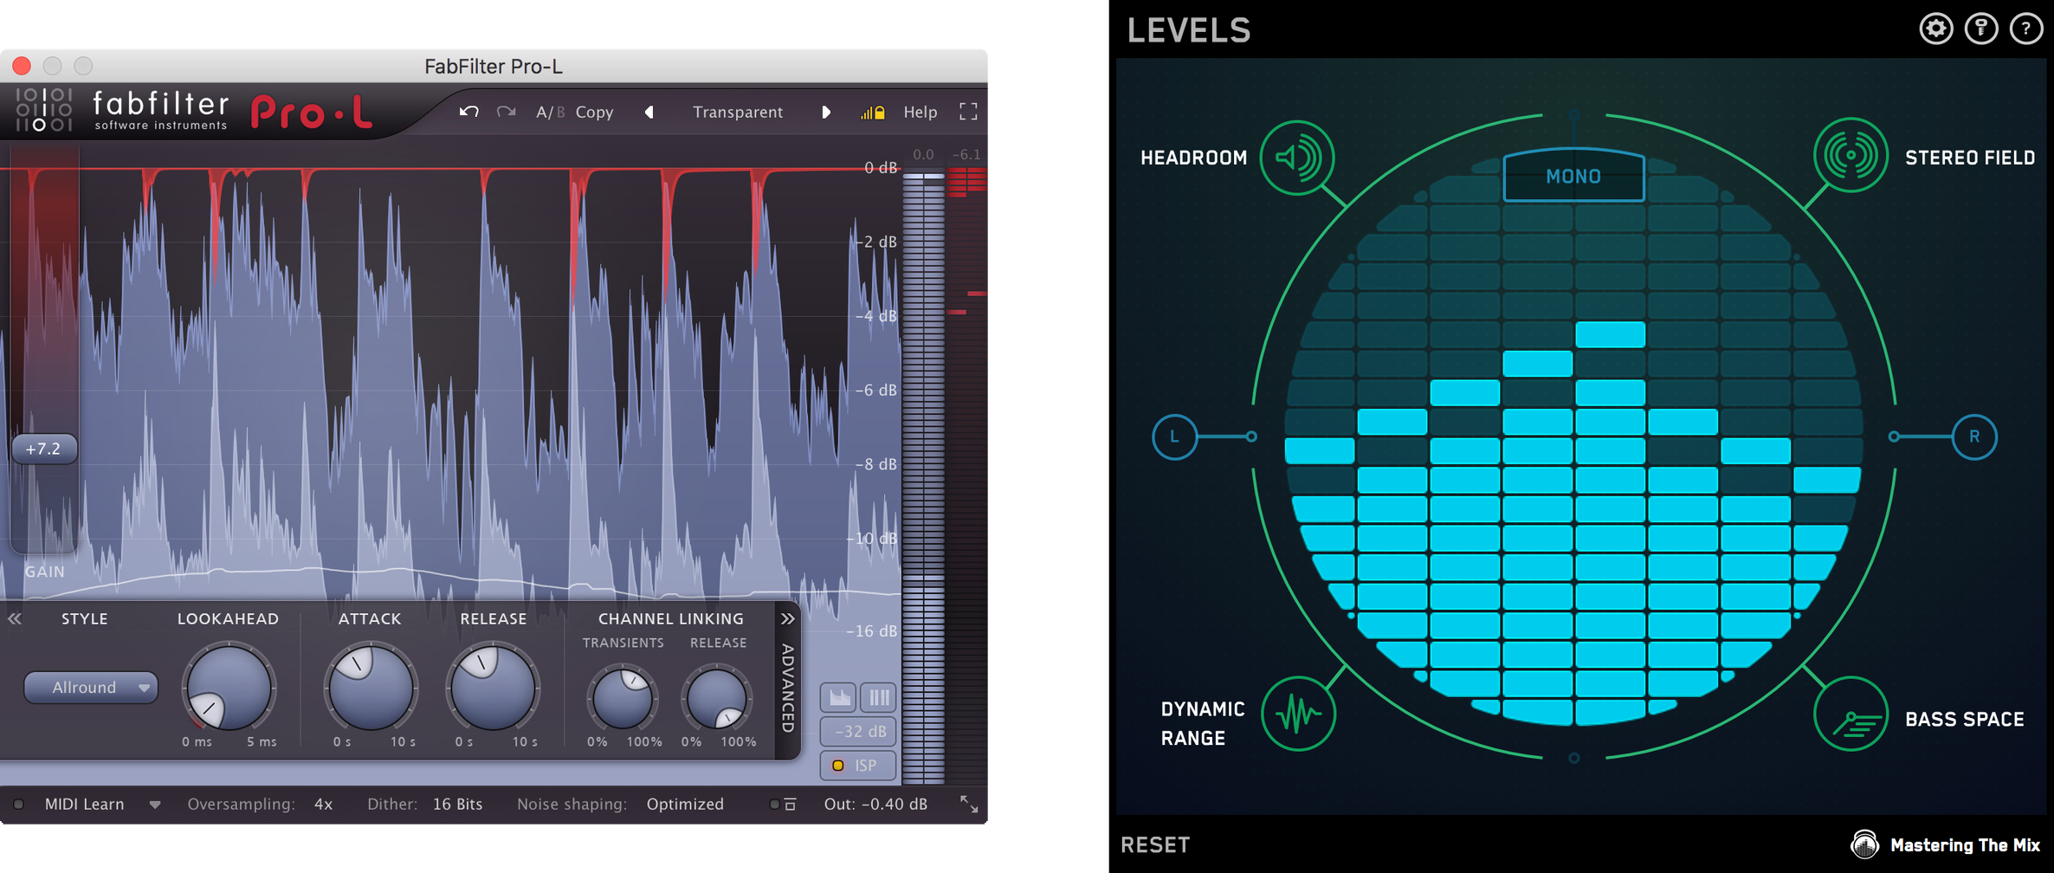This screenshot has width=2054, height=873.
Task: Click the FabFilter logo icon
Action: 43,109
